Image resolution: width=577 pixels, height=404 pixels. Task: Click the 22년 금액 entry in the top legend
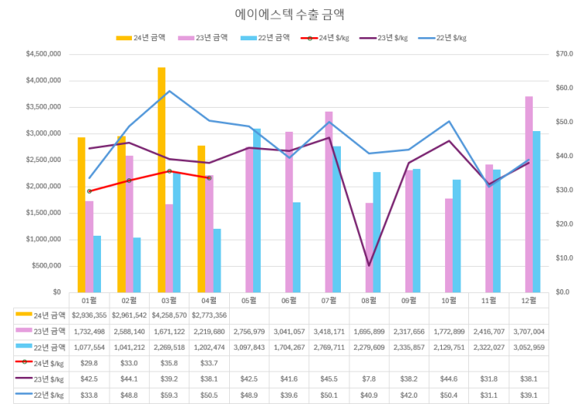pos(265,38)
